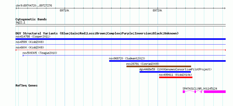This screenshot has width=233, height=106.
Task: Click the large magenta SPATA31C1 last exon
Action: click(x=215, y=92)
